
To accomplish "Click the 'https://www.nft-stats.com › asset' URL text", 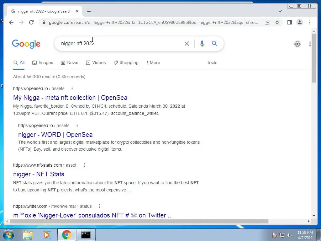I will coord(45,165).
